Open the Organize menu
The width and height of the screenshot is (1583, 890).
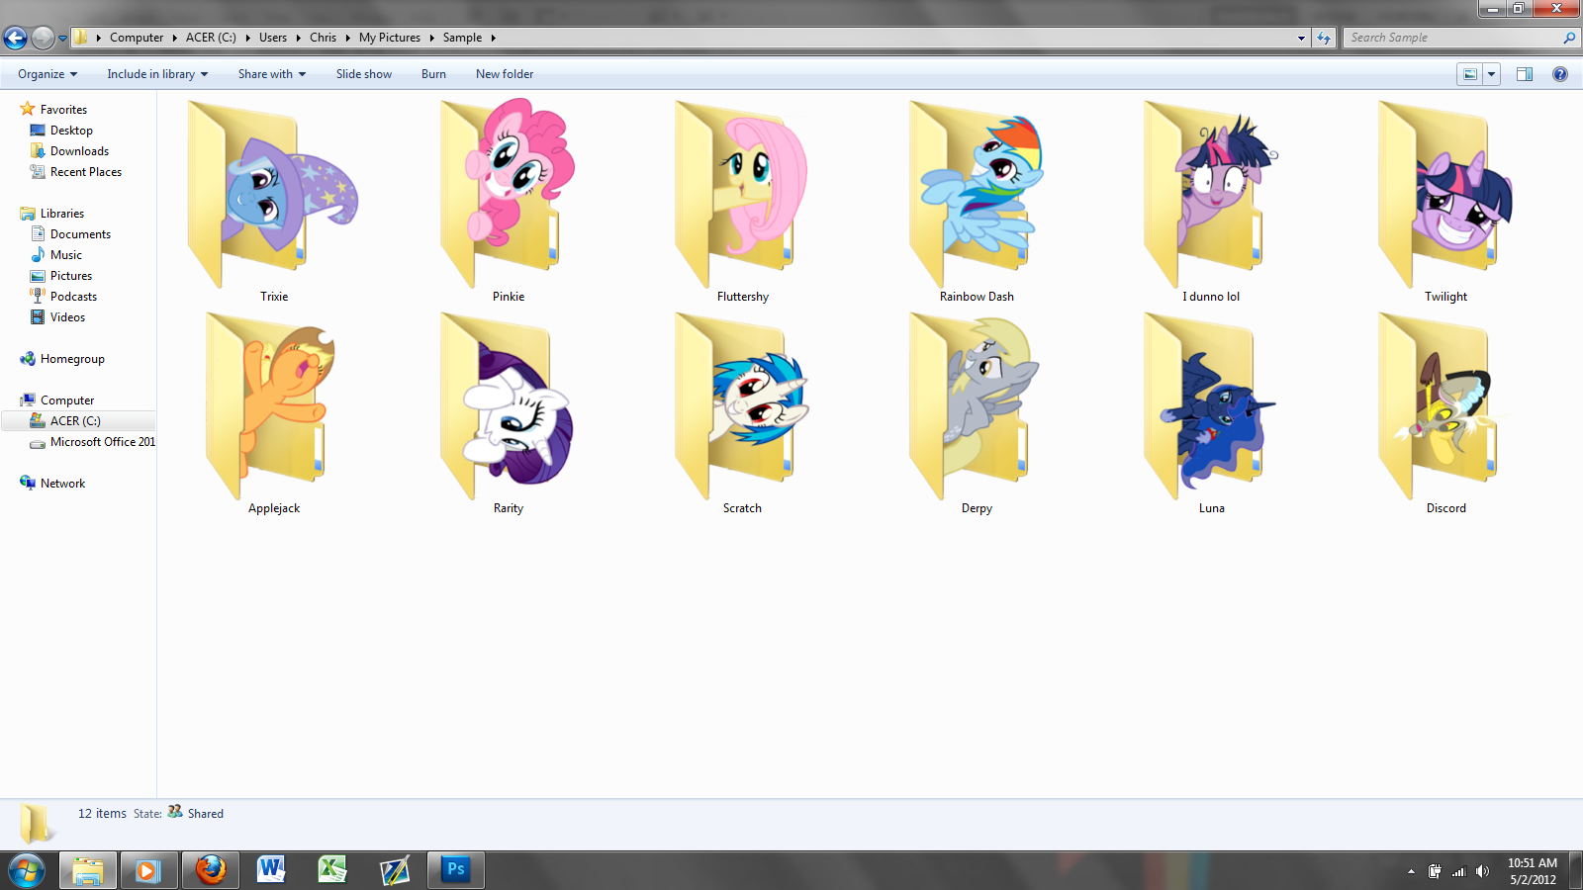pyautogui.click(x=46, y=73)
